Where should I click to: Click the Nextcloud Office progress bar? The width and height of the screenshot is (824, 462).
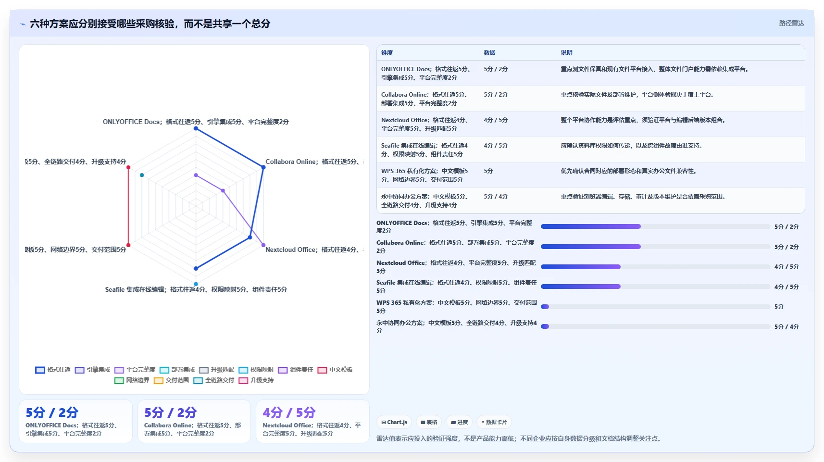656,266
